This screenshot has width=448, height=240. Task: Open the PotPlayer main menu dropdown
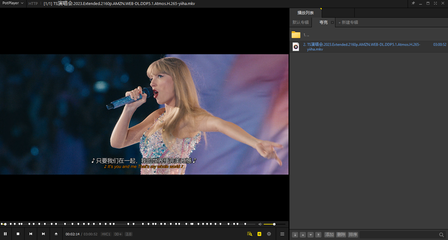click(x=13, y=3)
